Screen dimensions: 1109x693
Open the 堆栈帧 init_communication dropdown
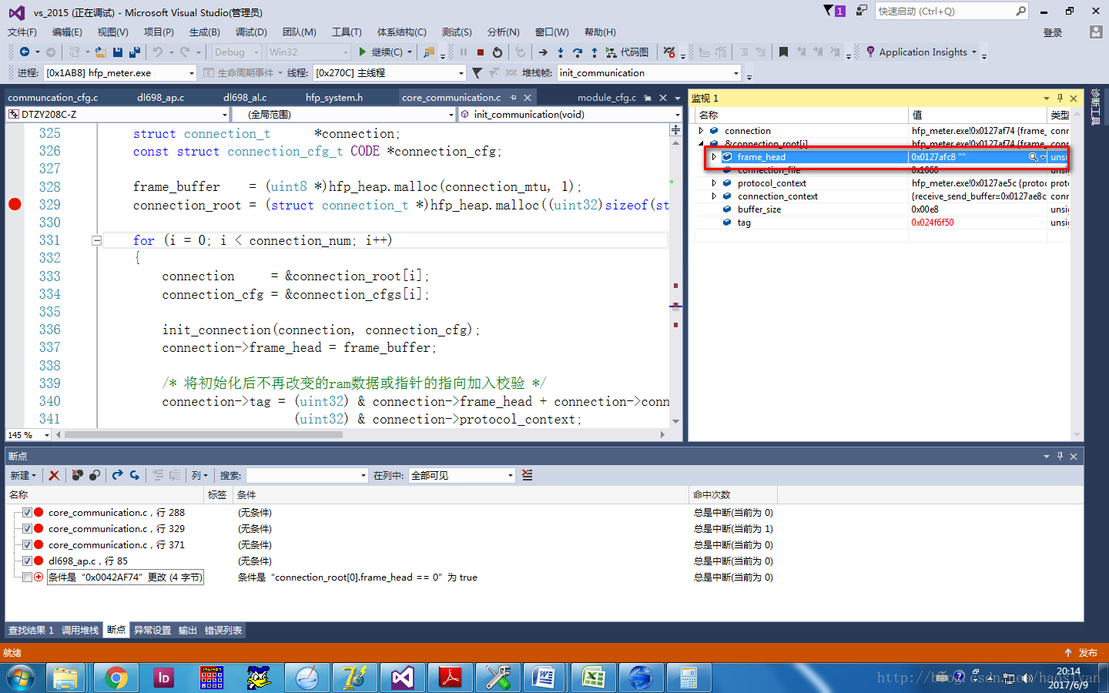coord(736,73)
